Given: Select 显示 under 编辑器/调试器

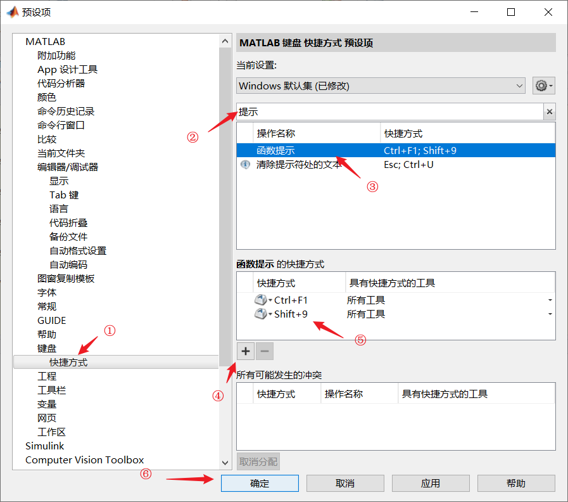Looking at the screenshot, I should tap(59, 181).
